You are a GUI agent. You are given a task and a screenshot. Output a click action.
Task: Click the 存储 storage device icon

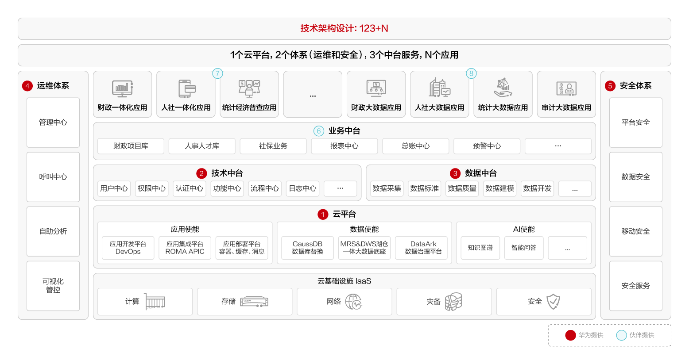pyautogui.click(x=254, y=302)
